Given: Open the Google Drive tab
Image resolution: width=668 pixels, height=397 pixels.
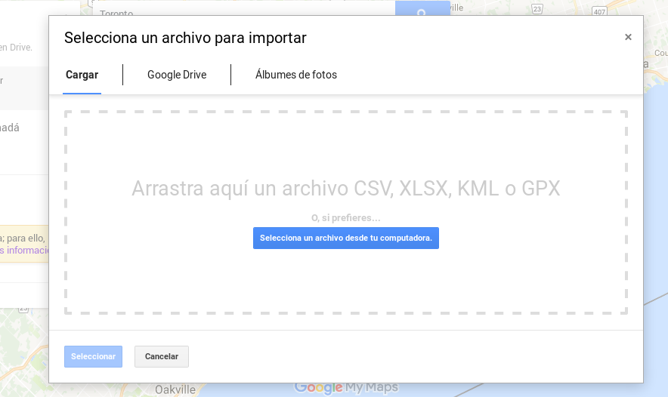Looking at the screenshot, I should tap(177, 75).
